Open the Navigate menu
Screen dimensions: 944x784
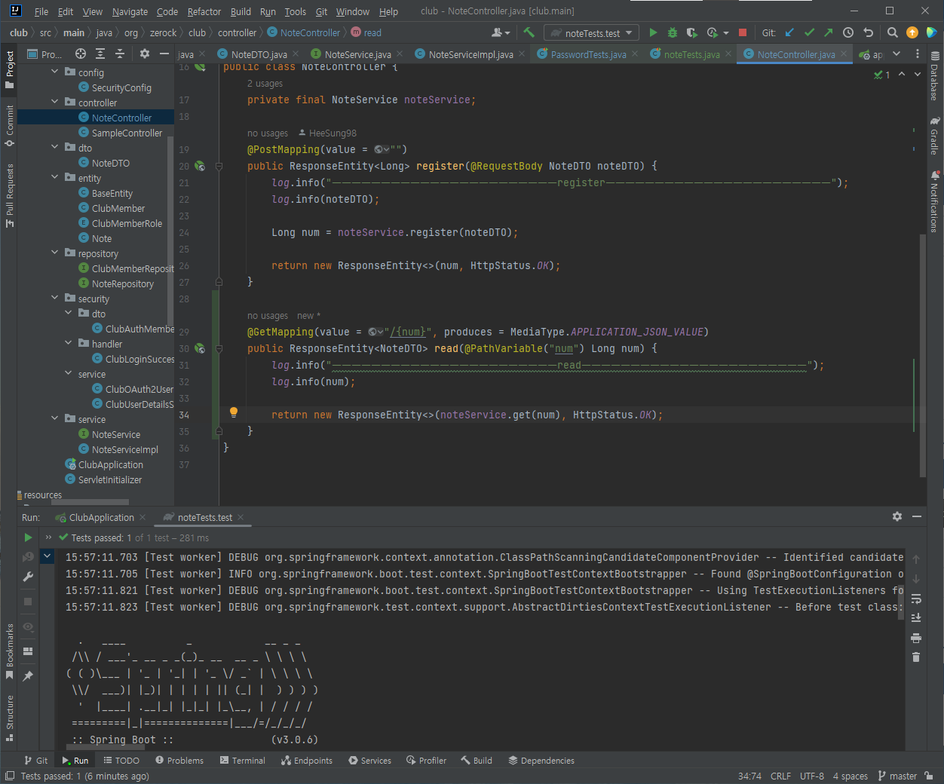pyautogui.click(x=130, y=11)
